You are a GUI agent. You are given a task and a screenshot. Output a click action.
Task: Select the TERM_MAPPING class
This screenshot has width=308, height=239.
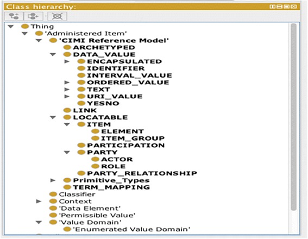111,187
